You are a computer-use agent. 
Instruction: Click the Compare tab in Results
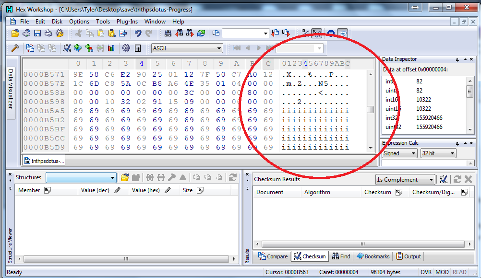click(273, 256)
